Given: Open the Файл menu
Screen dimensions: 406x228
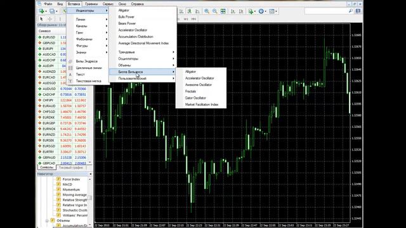Looking at the screenshot, I should click(x=48, y=4).
